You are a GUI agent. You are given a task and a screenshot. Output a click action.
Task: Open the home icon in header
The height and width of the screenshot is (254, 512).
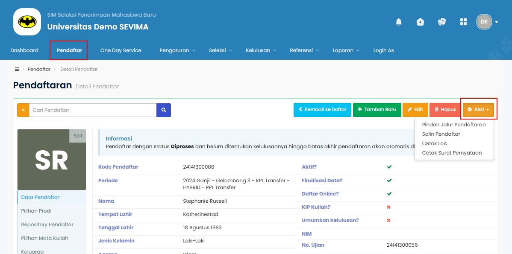[421, 22]
